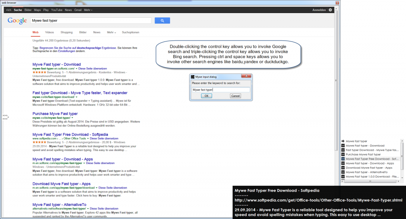
Task: Switch to the Videos search tab
Action: point(50,32)
